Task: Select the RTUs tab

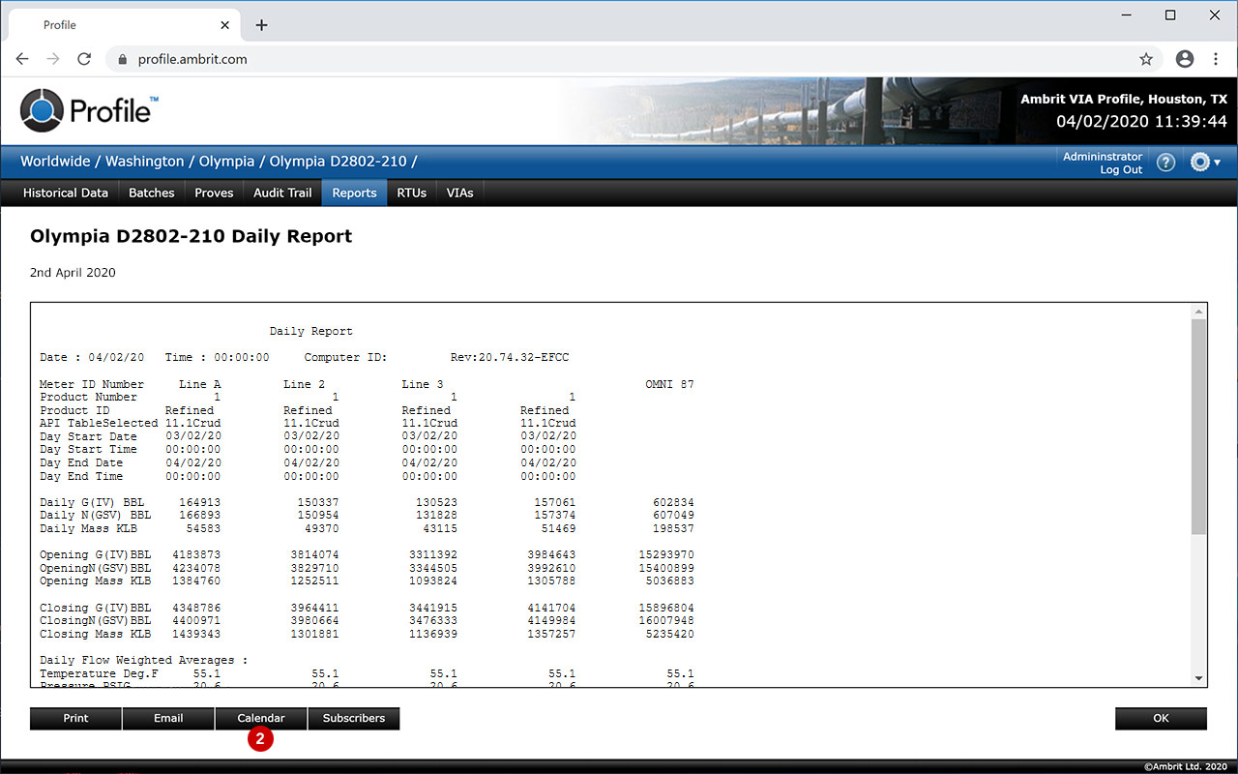Action: coord(411,193)
